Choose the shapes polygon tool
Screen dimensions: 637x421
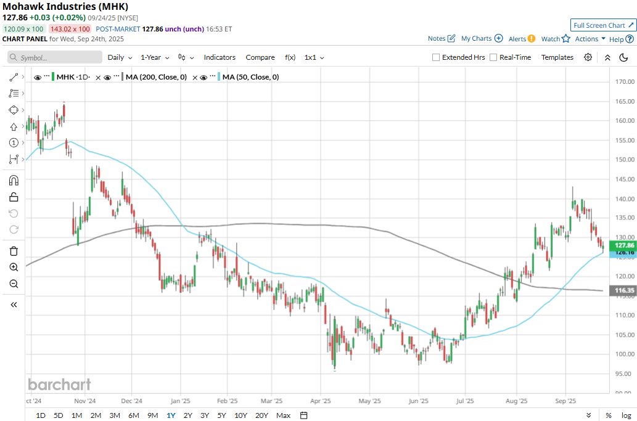[14, 110]
